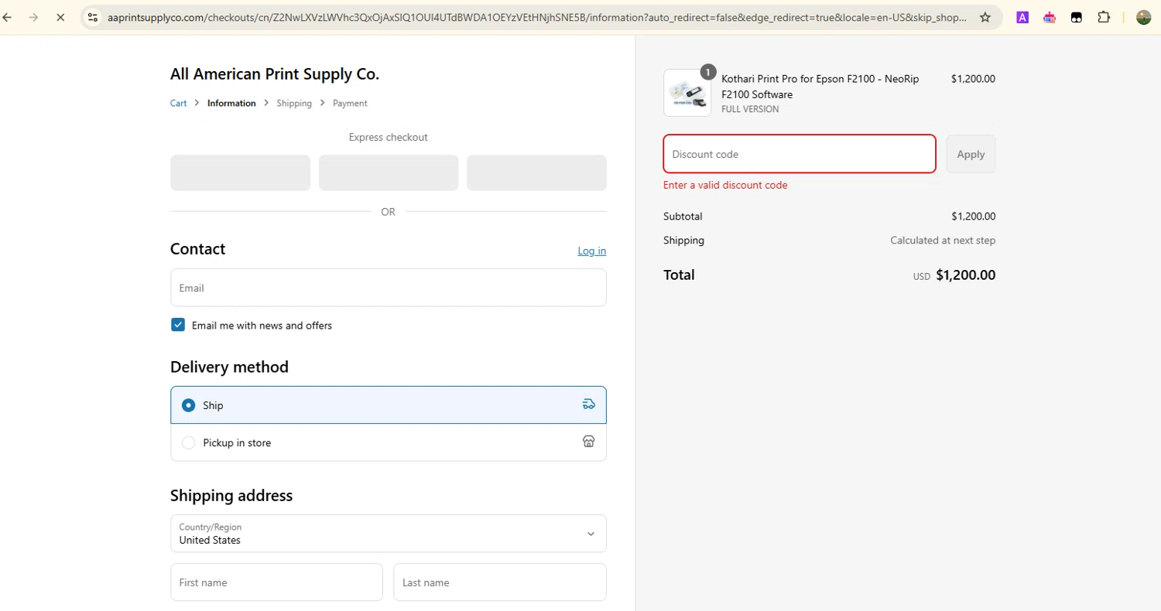Click the Subtotal label
This screenshot has height=611, width=1161.
683,217
